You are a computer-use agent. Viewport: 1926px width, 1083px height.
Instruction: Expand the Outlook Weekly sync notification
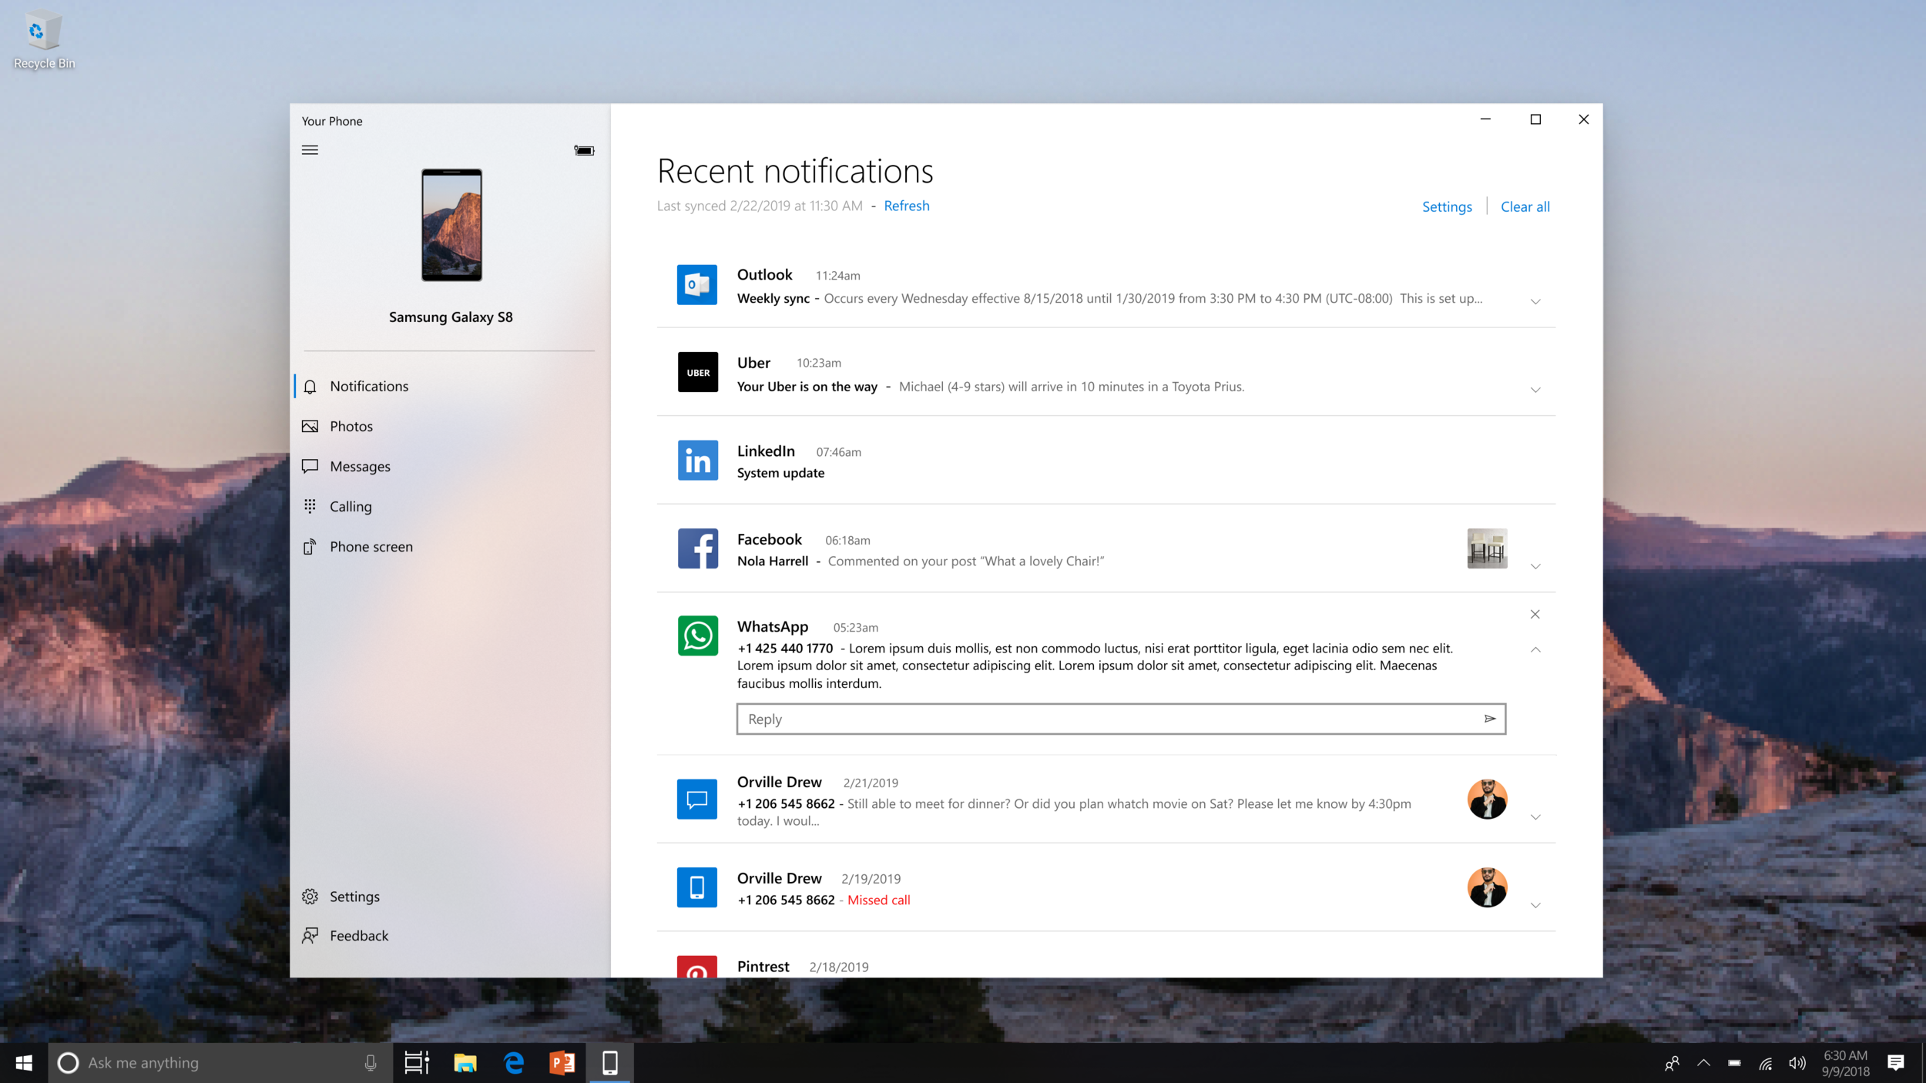(1535, 302)
